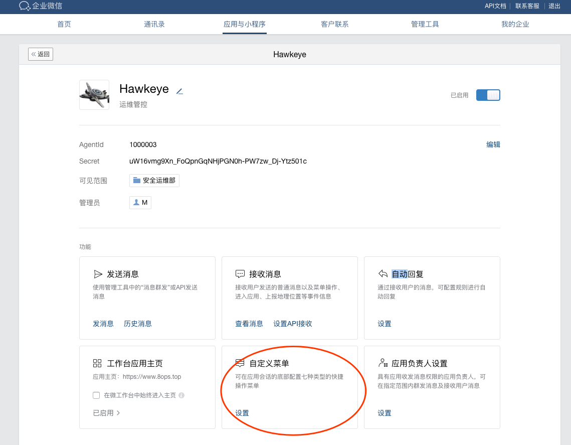Click 发消息 link in 发送消息 card

point(103,323)
